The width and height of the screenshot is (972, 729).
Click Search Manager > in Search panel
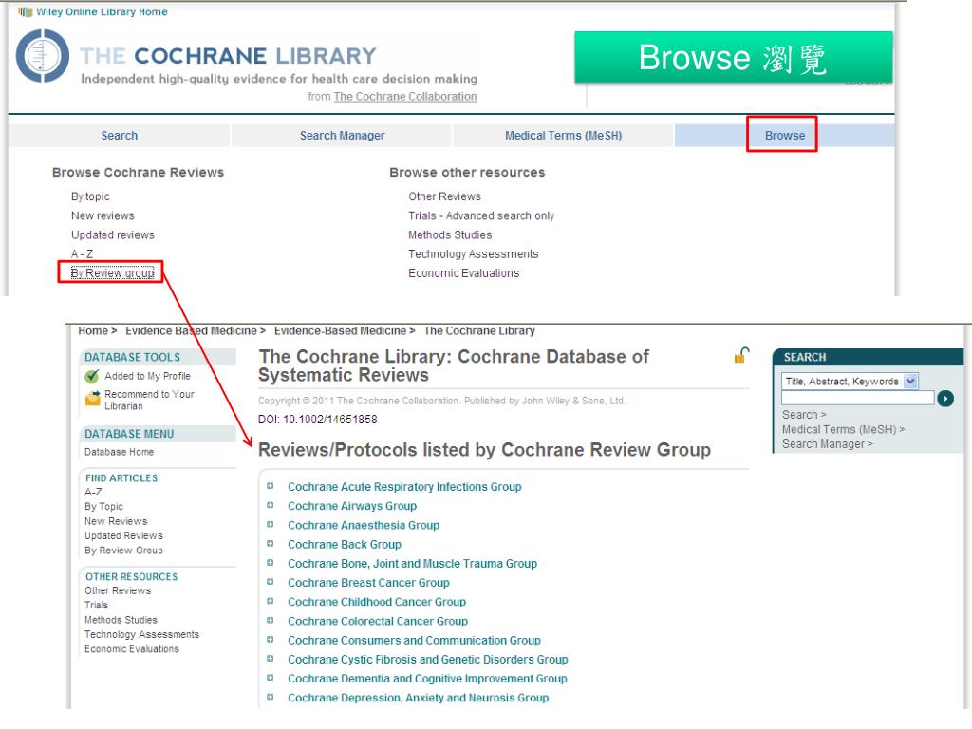coord(827,444)
